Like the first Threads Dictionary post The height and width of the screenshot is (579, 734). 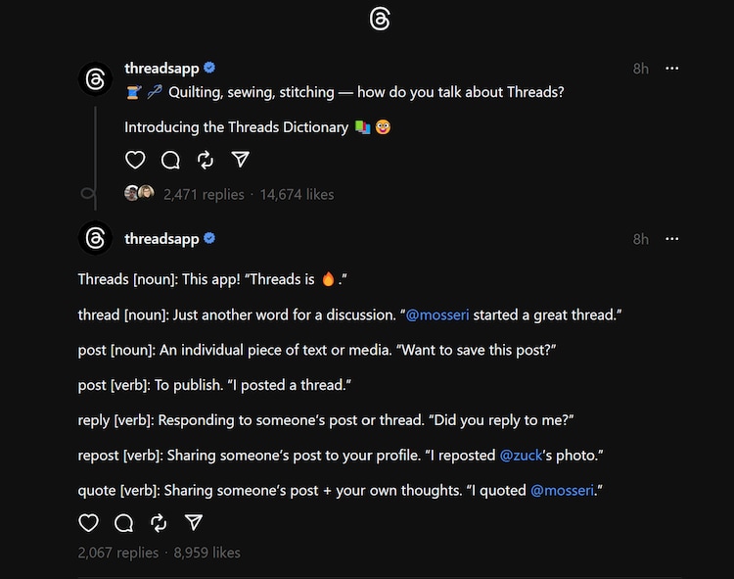pos(136,160)
